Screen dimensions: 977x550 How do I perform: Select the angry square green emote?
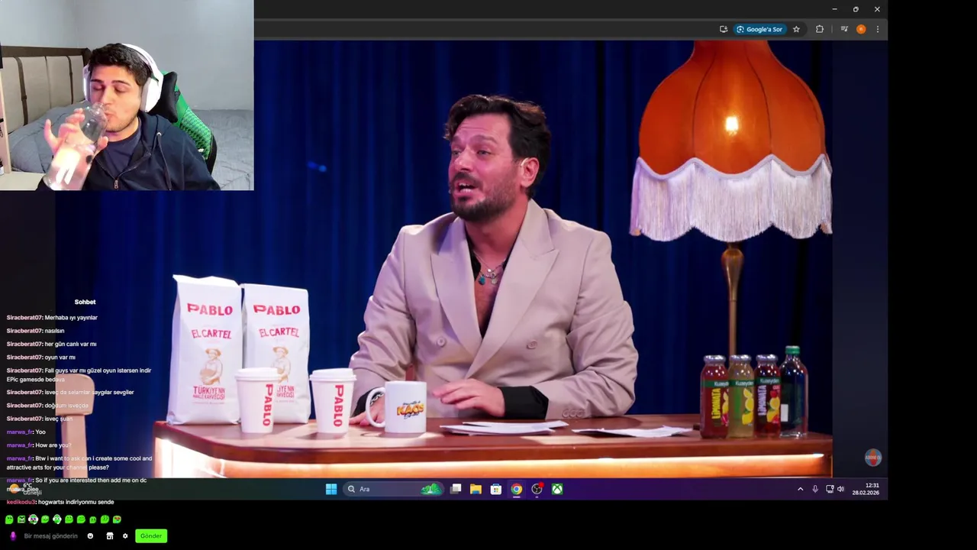click(21, 519)
